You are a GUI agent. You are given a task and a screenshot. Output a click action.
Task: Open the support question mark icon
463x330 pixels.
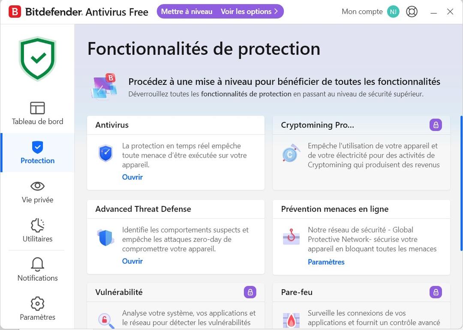pyautogui.click(x=412, y=12)
